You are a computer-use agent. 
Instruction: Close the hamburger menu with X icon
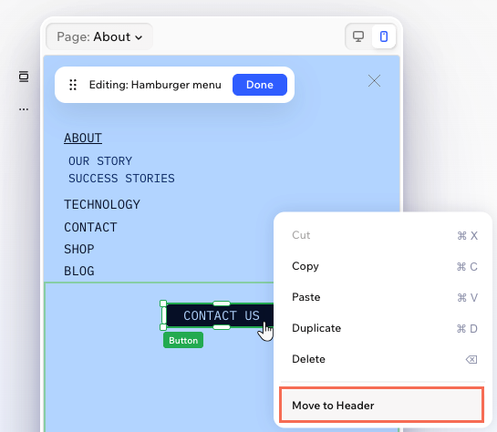coord(374,81)
